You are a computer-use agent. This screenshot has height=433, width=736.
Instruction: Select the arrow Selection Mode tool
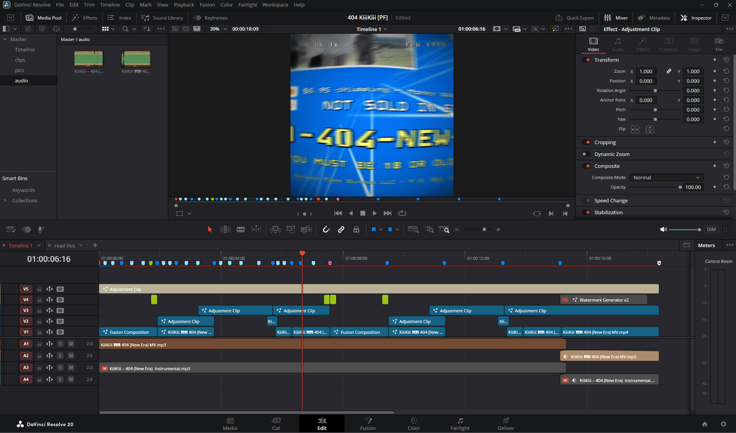tap(210, 229)
